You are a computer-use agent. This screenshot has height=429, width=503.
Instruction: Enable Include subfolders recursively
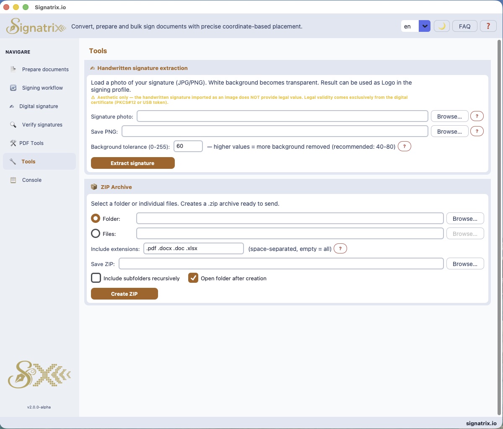(96, 278)
